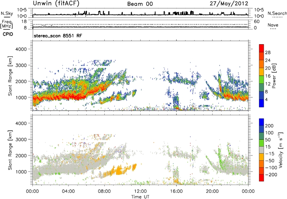This screenshot has width=287, height=199.
Task: Click the 'N.Search' legend label
Action: tap(277, 13)
